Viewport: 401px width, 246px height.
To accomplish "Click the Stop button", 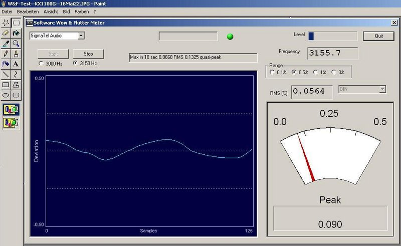I will coord(88,54).
